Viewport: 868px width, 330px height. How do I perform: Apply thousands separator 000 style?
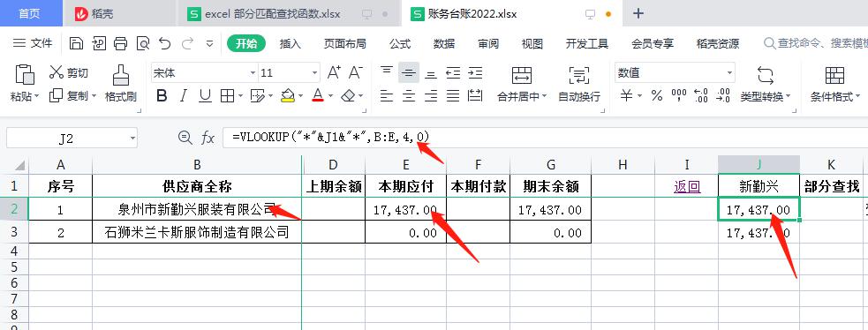679,96
